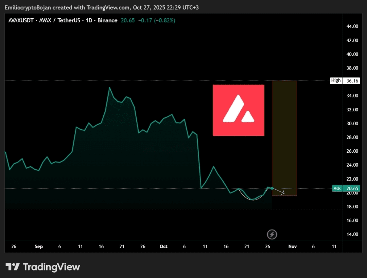Click the 16.00 price axis label
The image size is (367, 278).
click(x=352, y=220)
